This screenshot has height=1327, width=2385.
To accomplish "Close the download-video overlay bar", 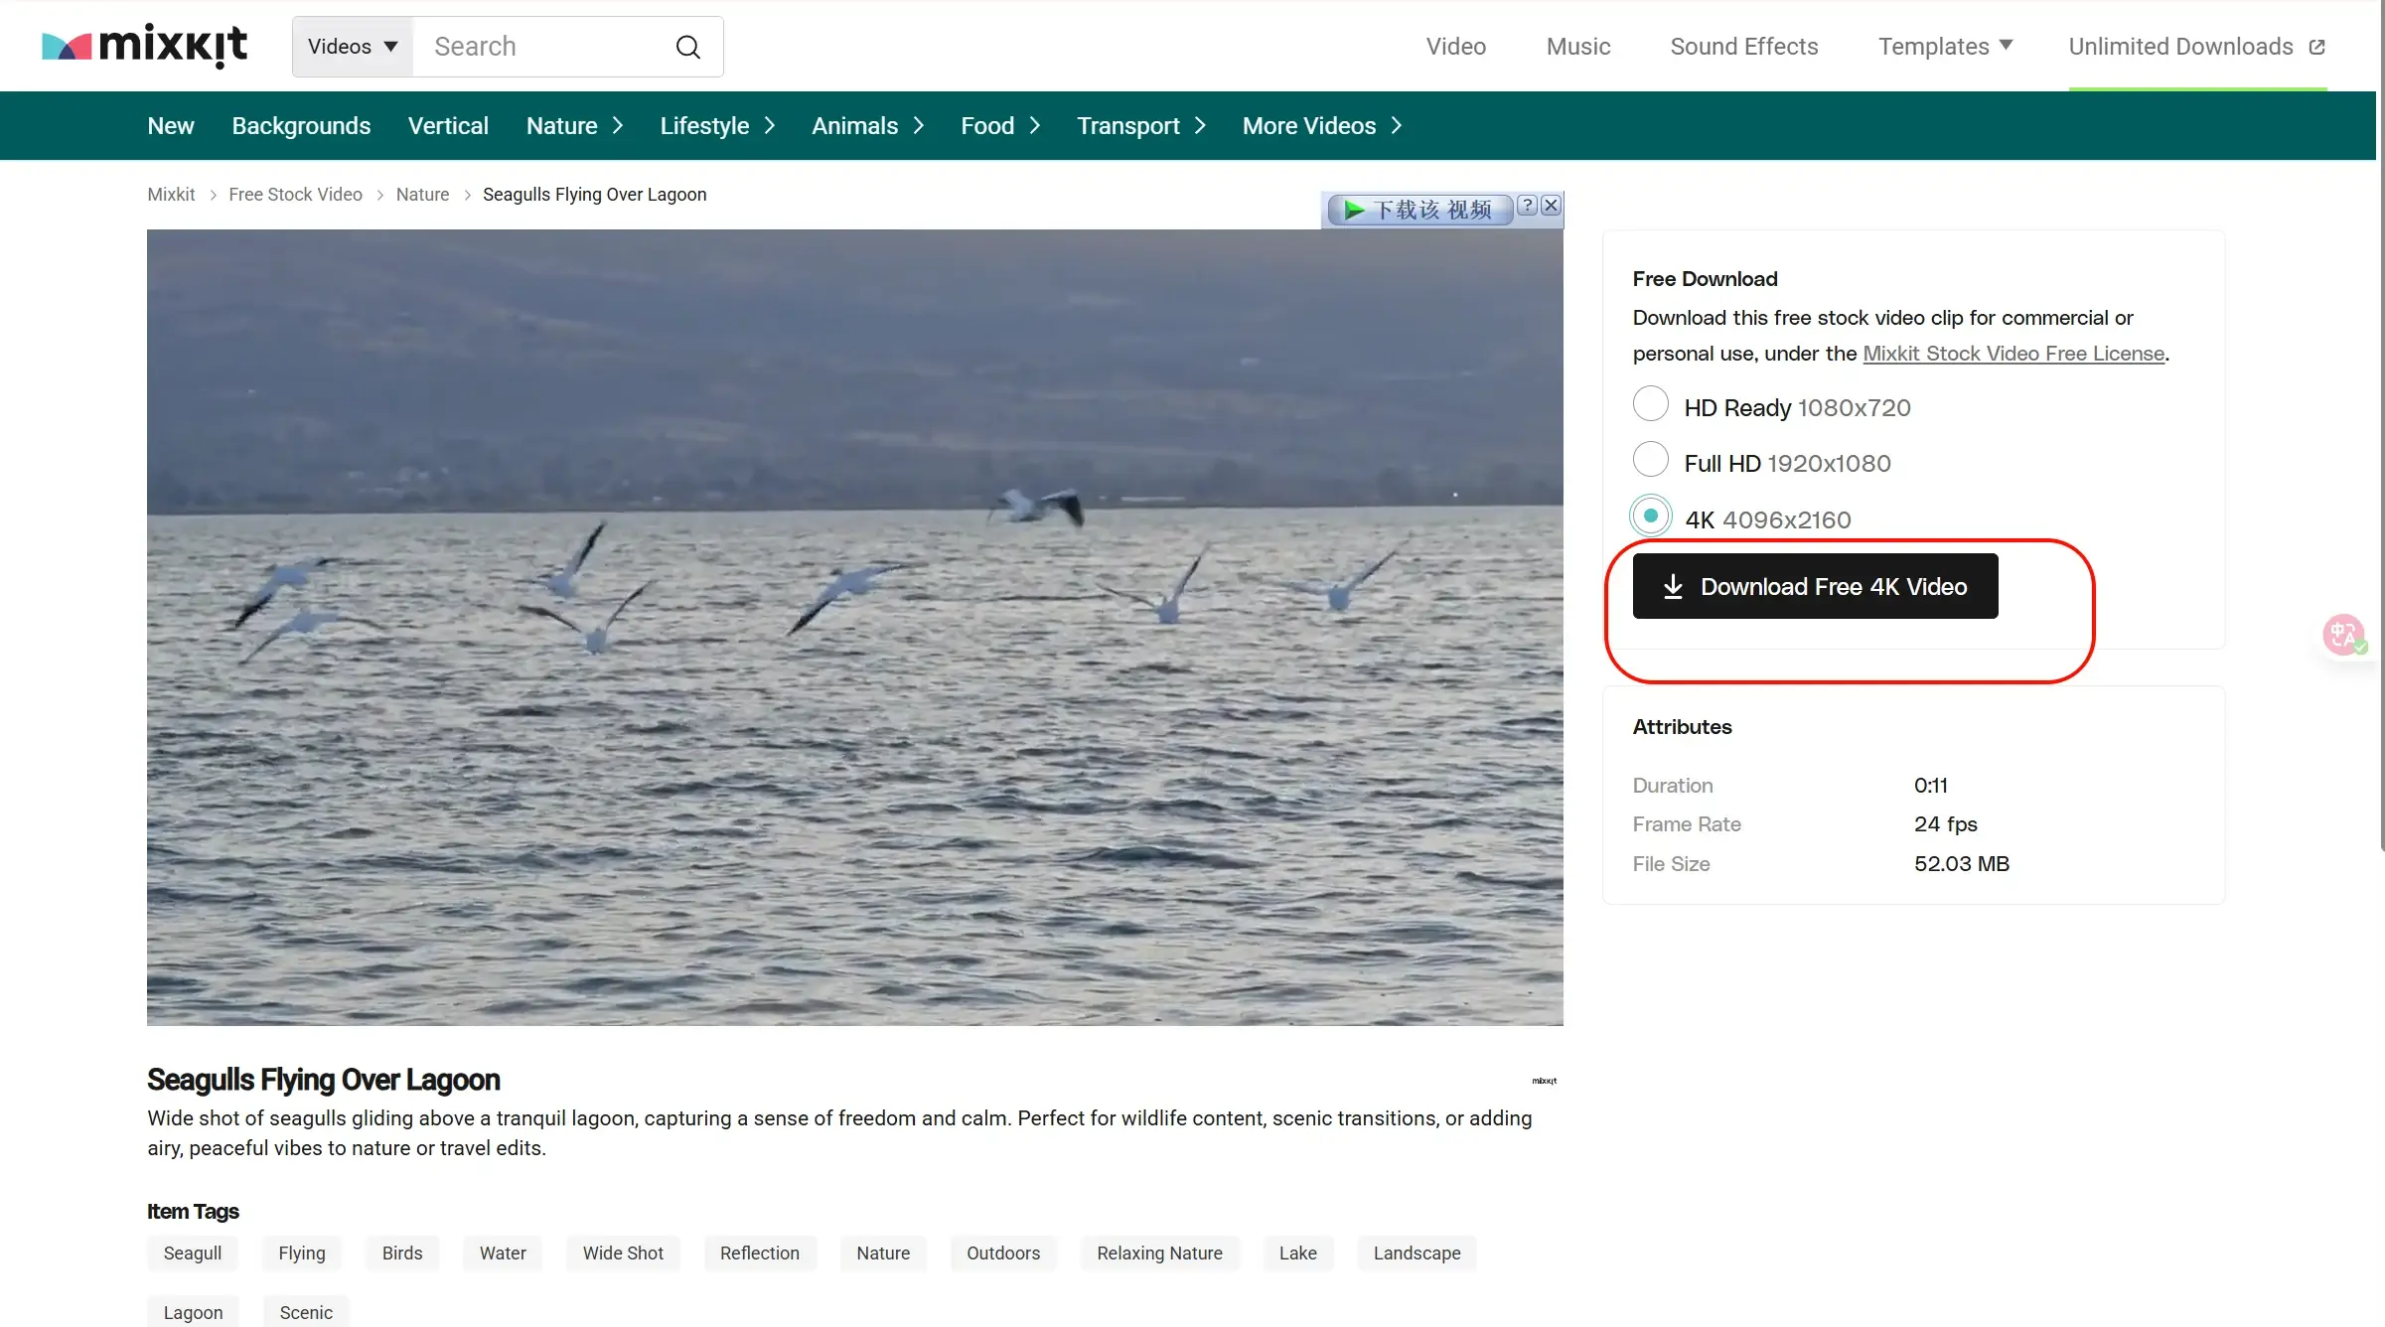I will coord(1551,206).
